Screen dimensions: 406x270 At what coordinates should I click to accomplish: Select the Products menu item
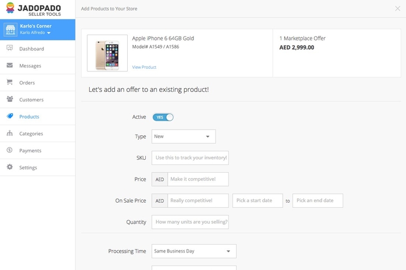coord(37,117)
